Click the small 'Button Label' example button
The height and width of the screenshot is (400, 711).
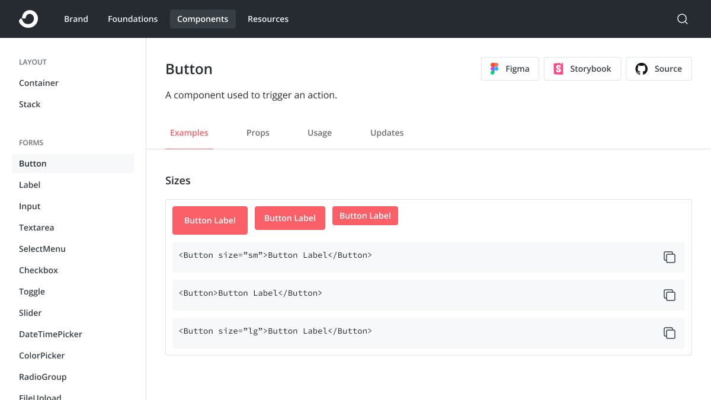(x=366, y=216)
